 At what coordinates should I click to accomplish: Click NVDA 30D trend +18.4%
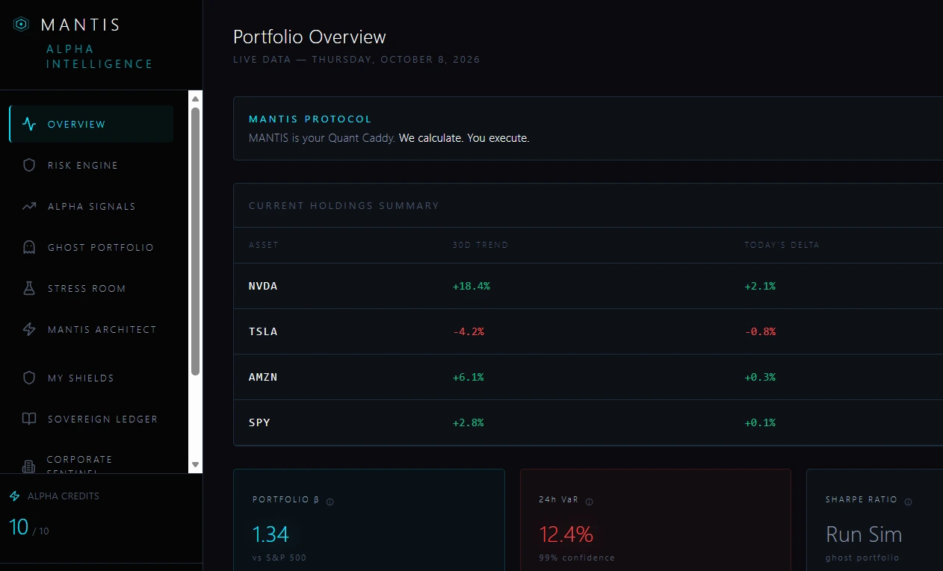coord(471,286)
